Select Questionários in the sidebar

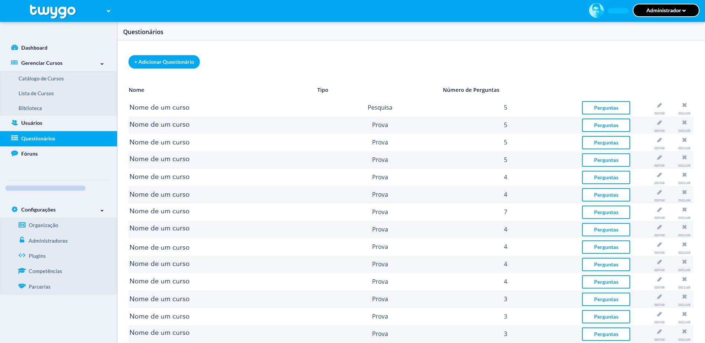coord(59,139)
